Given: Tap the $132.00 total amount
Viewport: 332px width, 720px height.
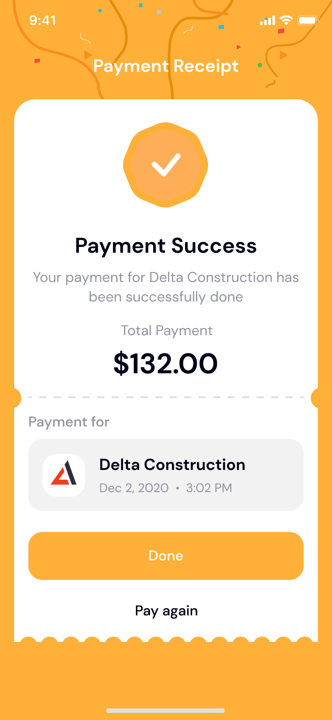Looking at the screenshot, I should (x=166, y=364).
